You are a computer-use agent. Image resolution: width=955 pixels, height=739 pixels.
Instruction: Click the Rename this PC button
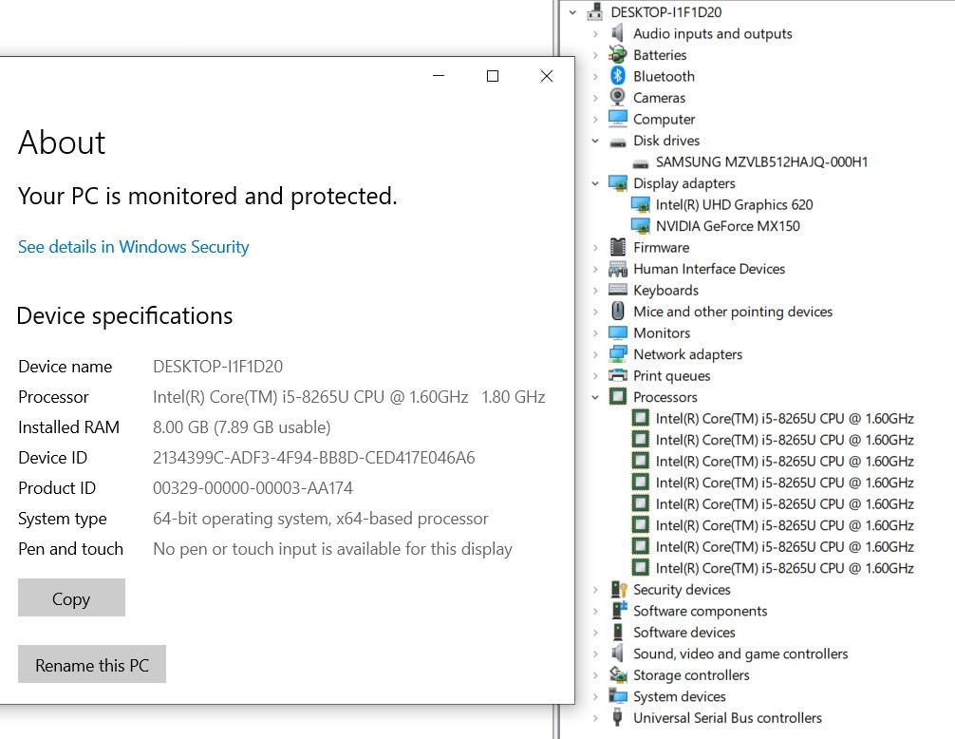92,664
